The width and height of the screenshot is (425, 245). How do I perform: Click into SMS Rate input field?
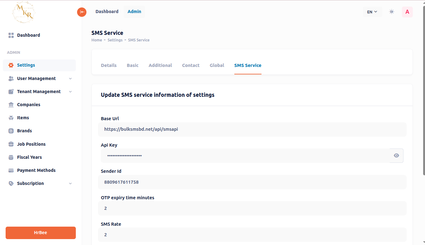tap(252, 235)
